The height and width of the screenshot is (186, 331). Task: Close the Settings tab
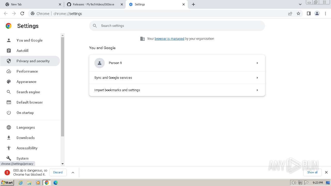(184, 4)
